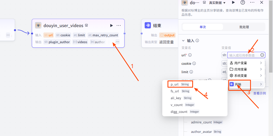The image size is (273, 136).
Task: Switch to the 批处理 tab
Action: coord(244,27)
